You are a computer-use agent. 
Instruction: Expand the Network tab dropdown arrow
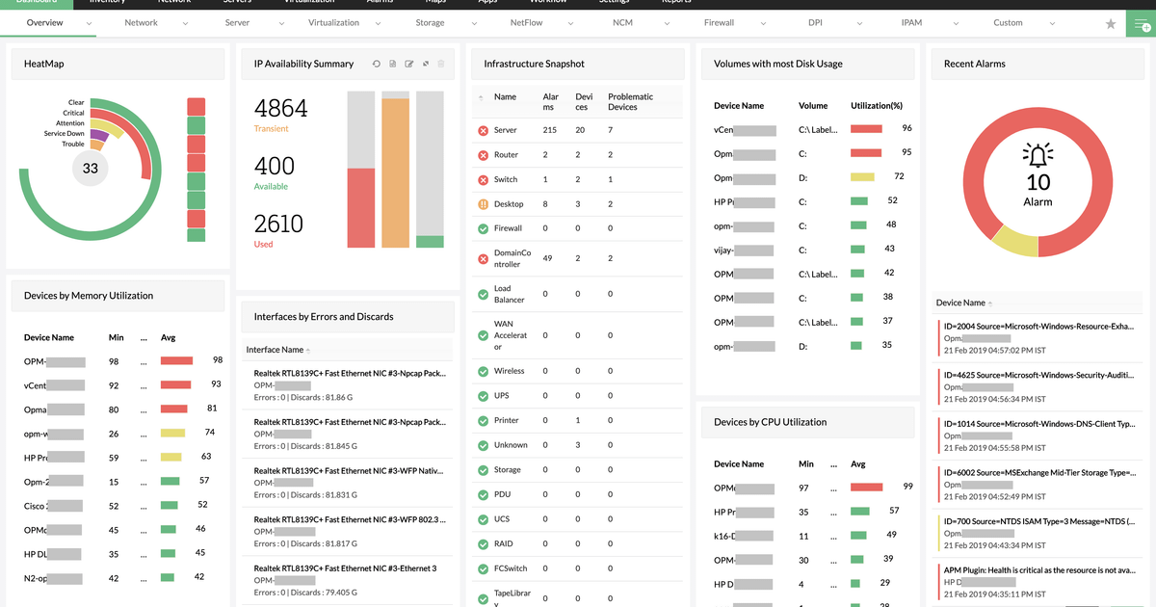pos(185,23)
